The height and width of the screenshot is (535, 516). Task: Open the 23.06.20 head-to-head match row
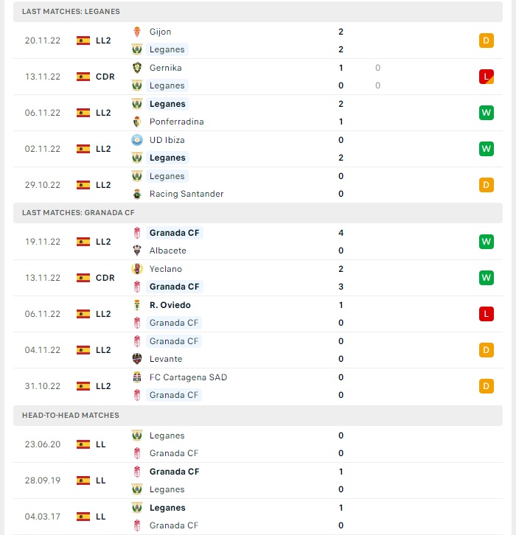click(x=258, y=444)
